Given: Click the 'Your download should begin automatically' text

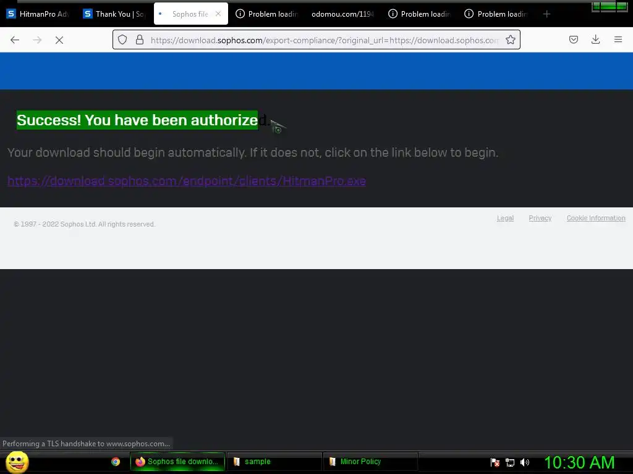Looking at the screenshot, I should pyautogui.click(x=253, y=153).
